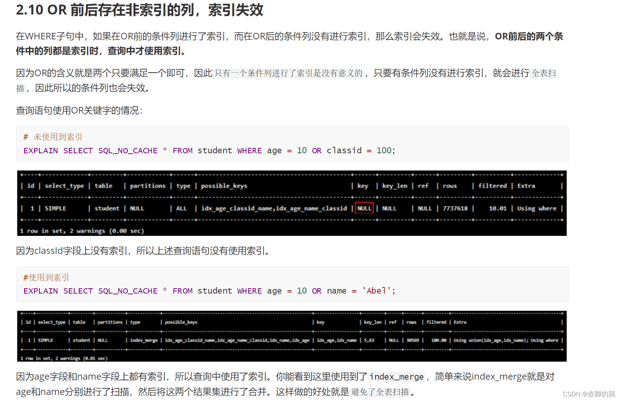Click the "possible_keys" header in the first result table

pyautogui.click(x=224, y=186)
